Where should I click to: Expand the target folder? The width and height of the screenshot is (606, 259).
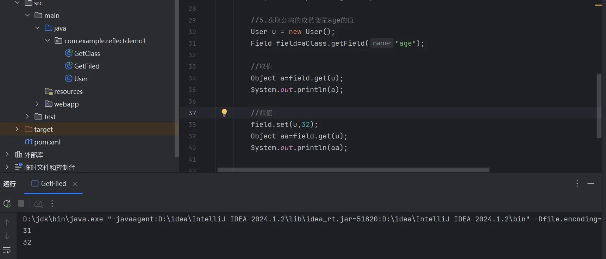pyautogui.click(x=17, y=129)
